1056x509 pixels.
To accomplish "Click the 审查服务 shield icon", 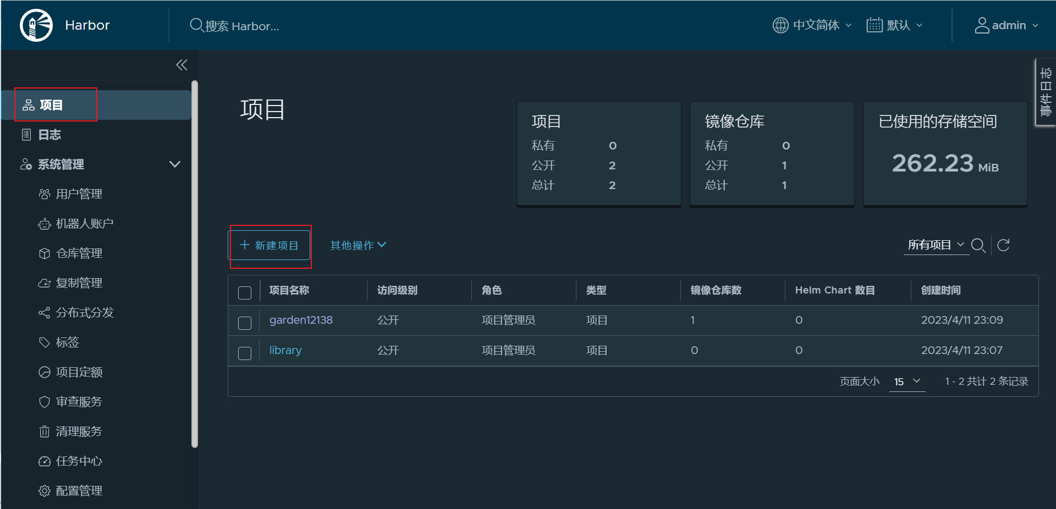I will click(x=45, y=402).
